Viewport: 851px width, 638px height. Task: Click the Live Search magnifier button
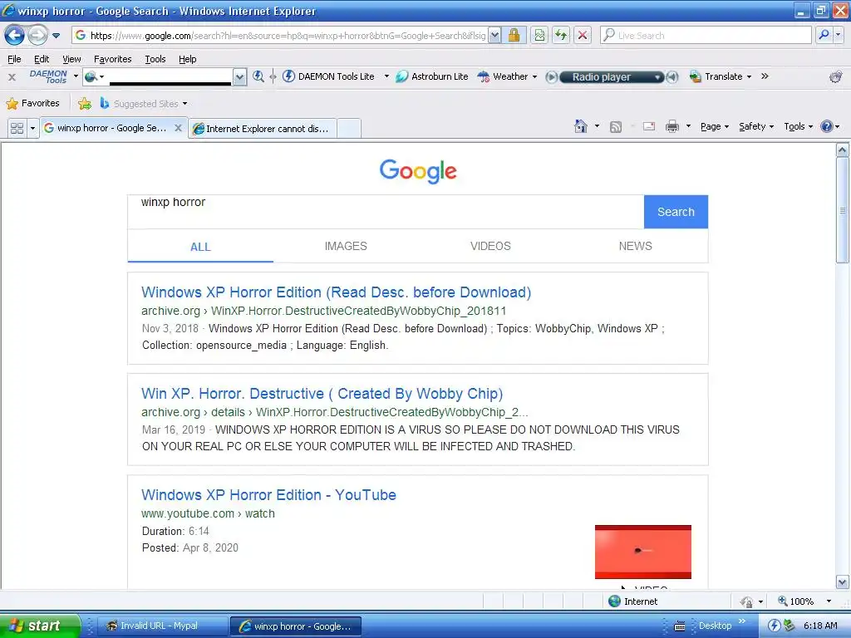click(x=824, y=35)
